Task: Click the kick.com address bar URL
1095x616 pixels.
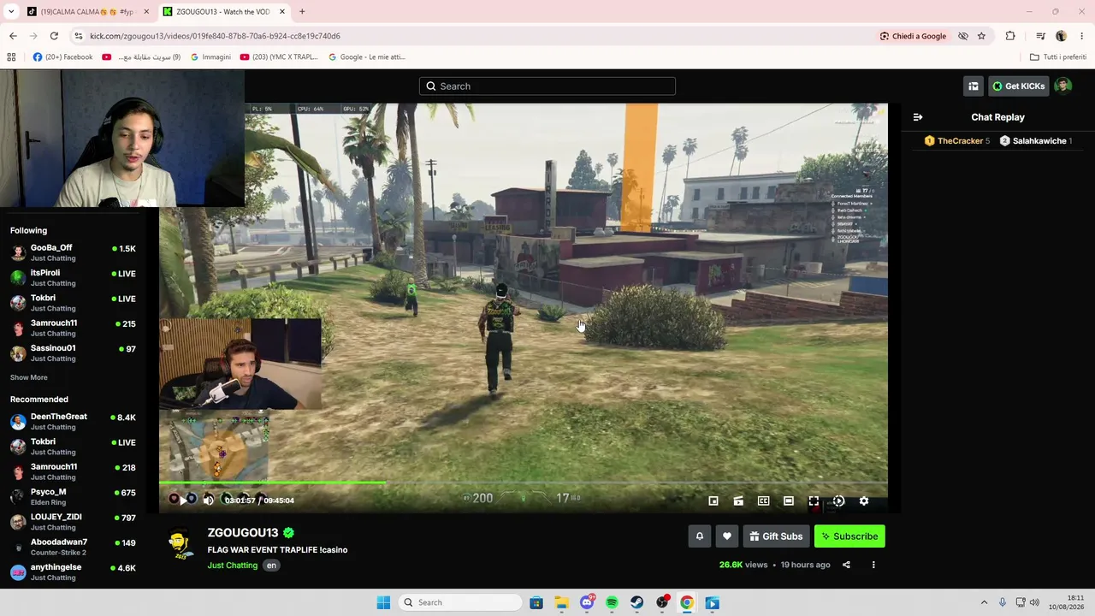Action: point(215,36)
